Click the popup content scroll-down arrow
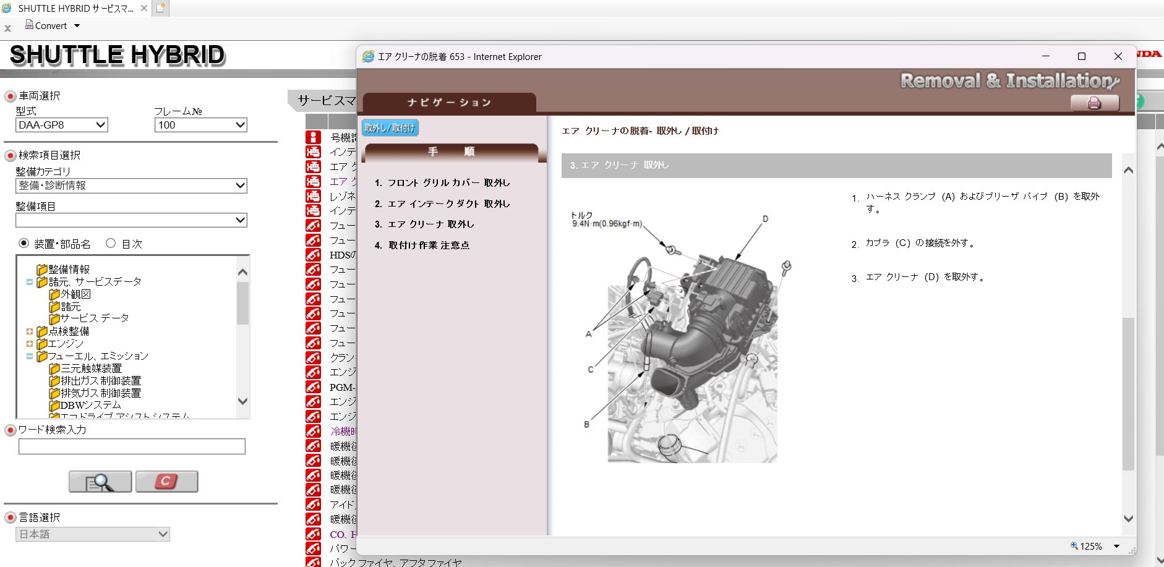1164x567 pixels. coord(1128,519)
